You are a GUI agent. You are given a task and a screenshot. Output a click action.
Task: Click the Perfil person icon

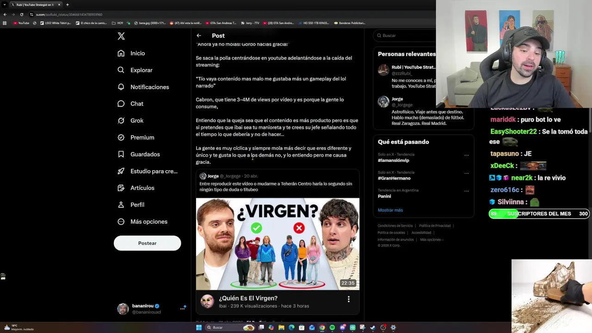tap(121, 204)
